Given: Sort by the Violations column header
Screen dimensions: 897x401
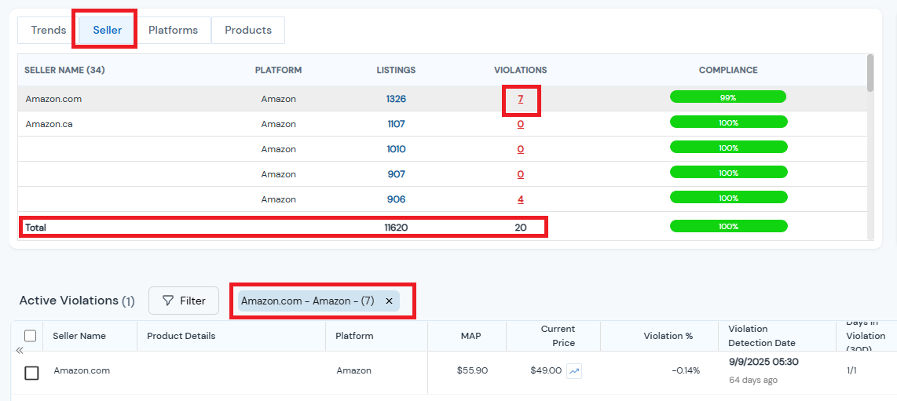Looking at the screenshot, I should [520, 70].
